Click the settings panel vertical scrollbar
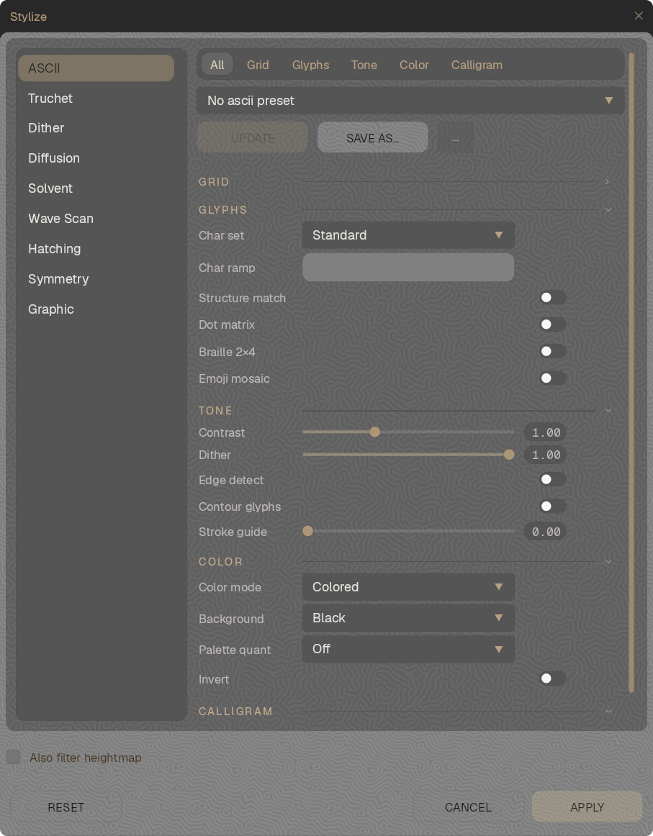The width and height of the screenshot is (653, 836). tap(631, 373)
